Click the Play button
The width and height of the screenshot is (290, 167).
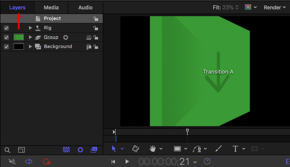click(127, 161)
